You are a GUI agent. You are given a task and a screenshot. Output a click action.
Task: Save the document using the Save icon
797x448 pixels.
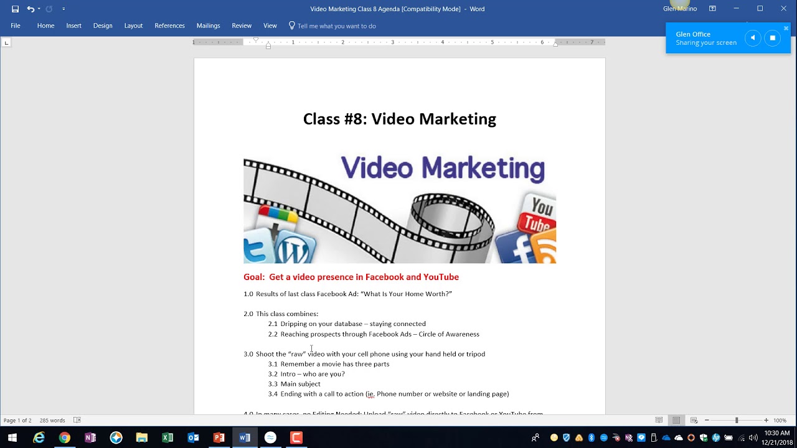(15, 9)
